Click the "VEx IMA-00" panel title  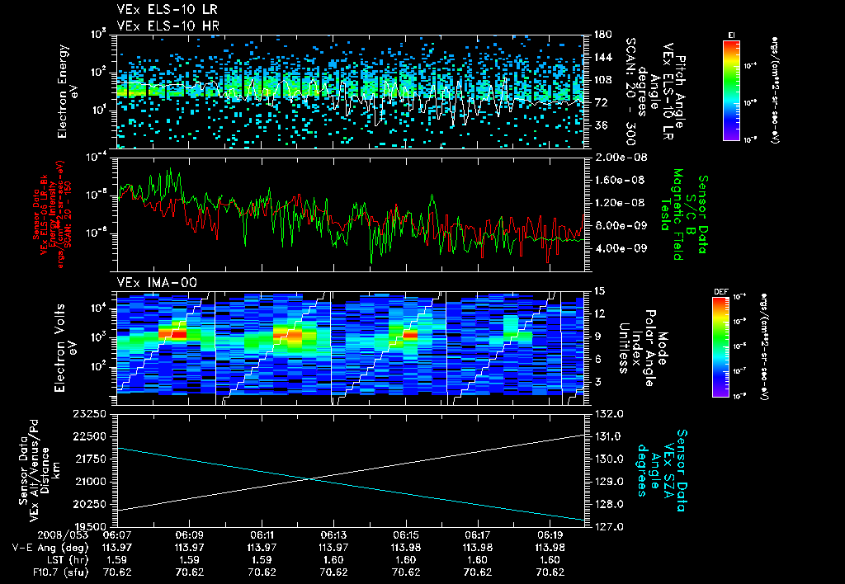coord(157,282)
